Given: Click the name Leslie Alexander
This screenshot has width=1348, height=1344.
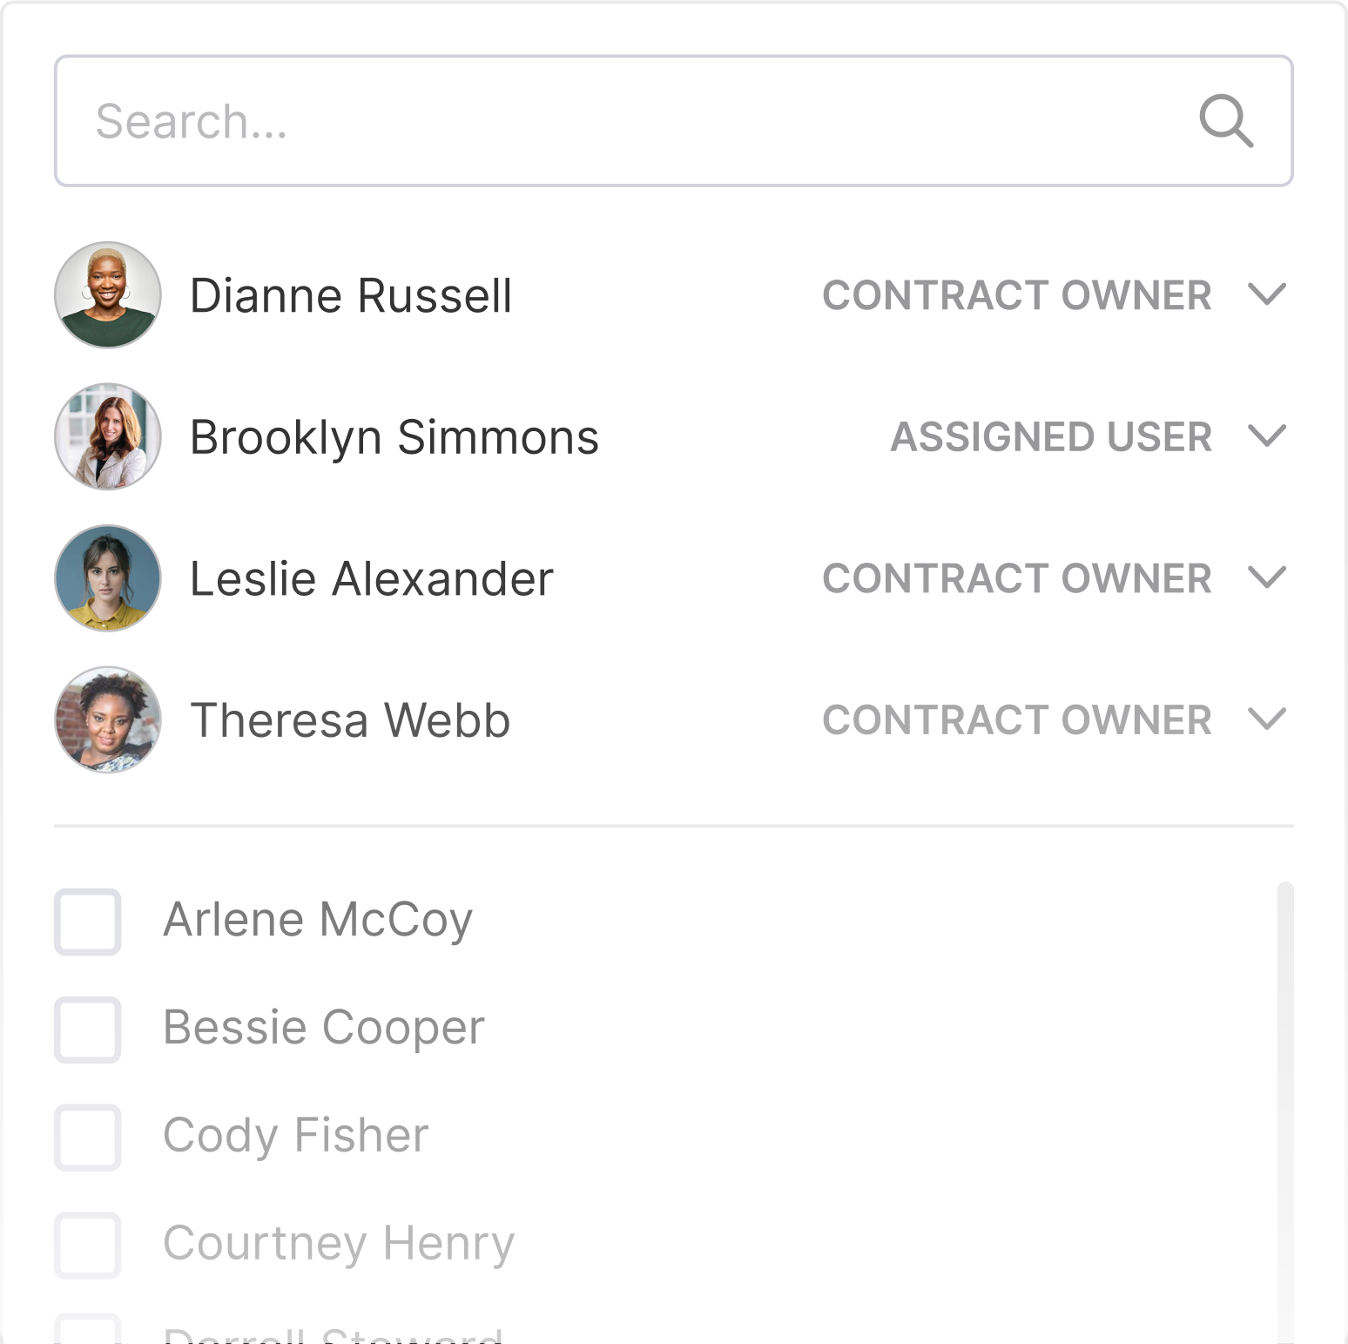Looking at the screenshot, I should point(372,579).
